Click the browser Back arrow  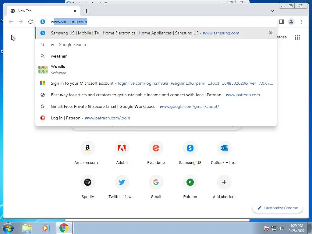pyautogui.click(x=11, y=22)
